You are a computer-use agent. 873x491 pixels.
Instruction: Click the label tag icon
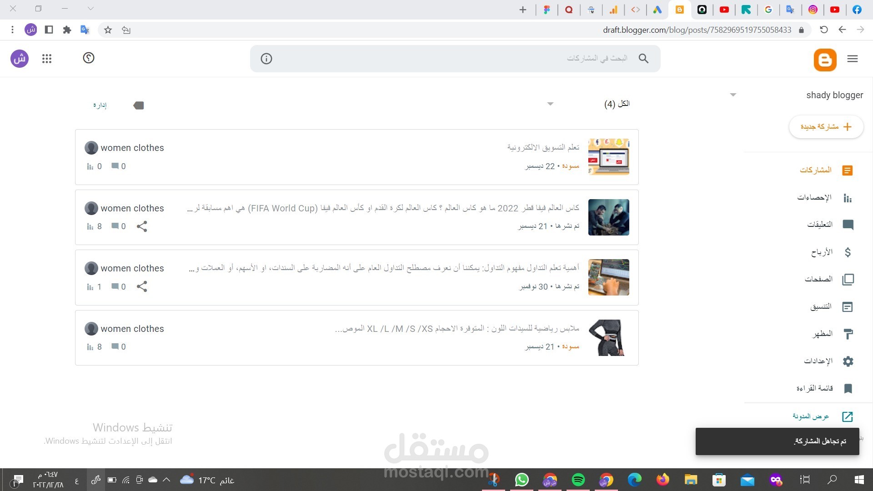[138, 105]
